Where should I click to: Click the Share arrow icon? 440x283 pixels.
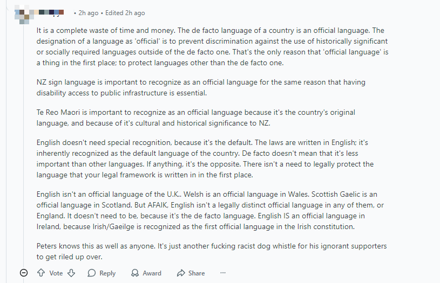[x=181, y=273]
